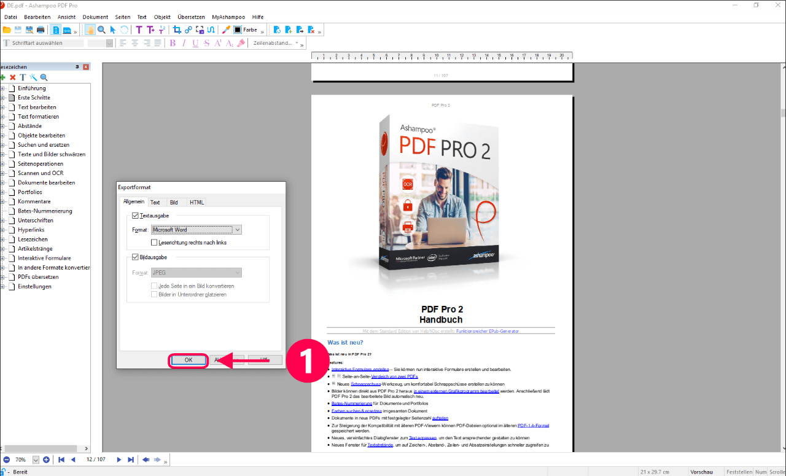Enable Leserichtung rechts nach links
Viewport: 786px width, 476px height.
click(154, 243)
